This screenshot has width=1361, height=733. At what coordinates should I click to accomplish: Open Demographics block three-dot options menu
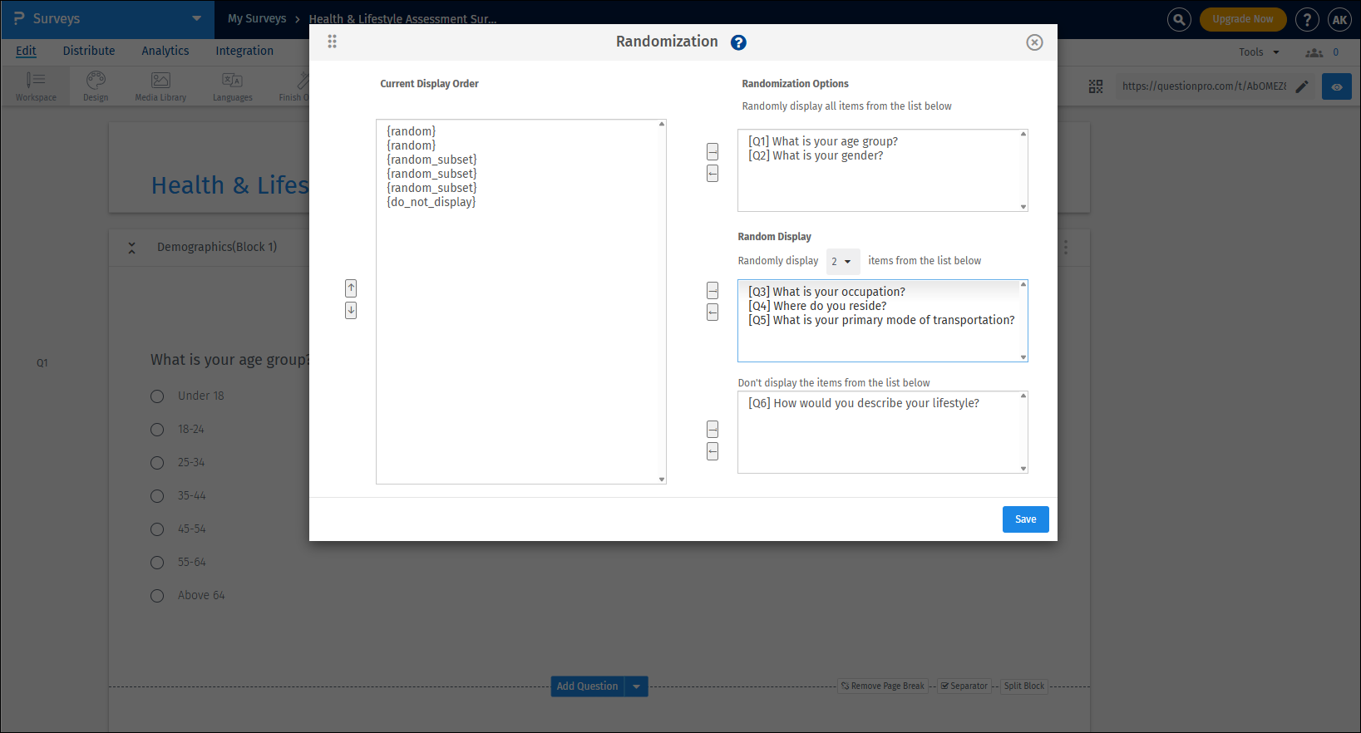1066,248
